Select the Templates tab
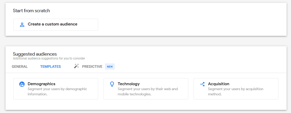This screenshot has height=113, width=291. point(50,67)
